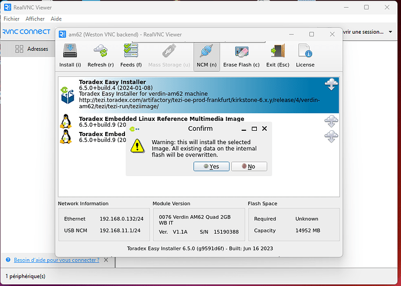Select the Toradex Easy Installer list entry

[198, 95]
